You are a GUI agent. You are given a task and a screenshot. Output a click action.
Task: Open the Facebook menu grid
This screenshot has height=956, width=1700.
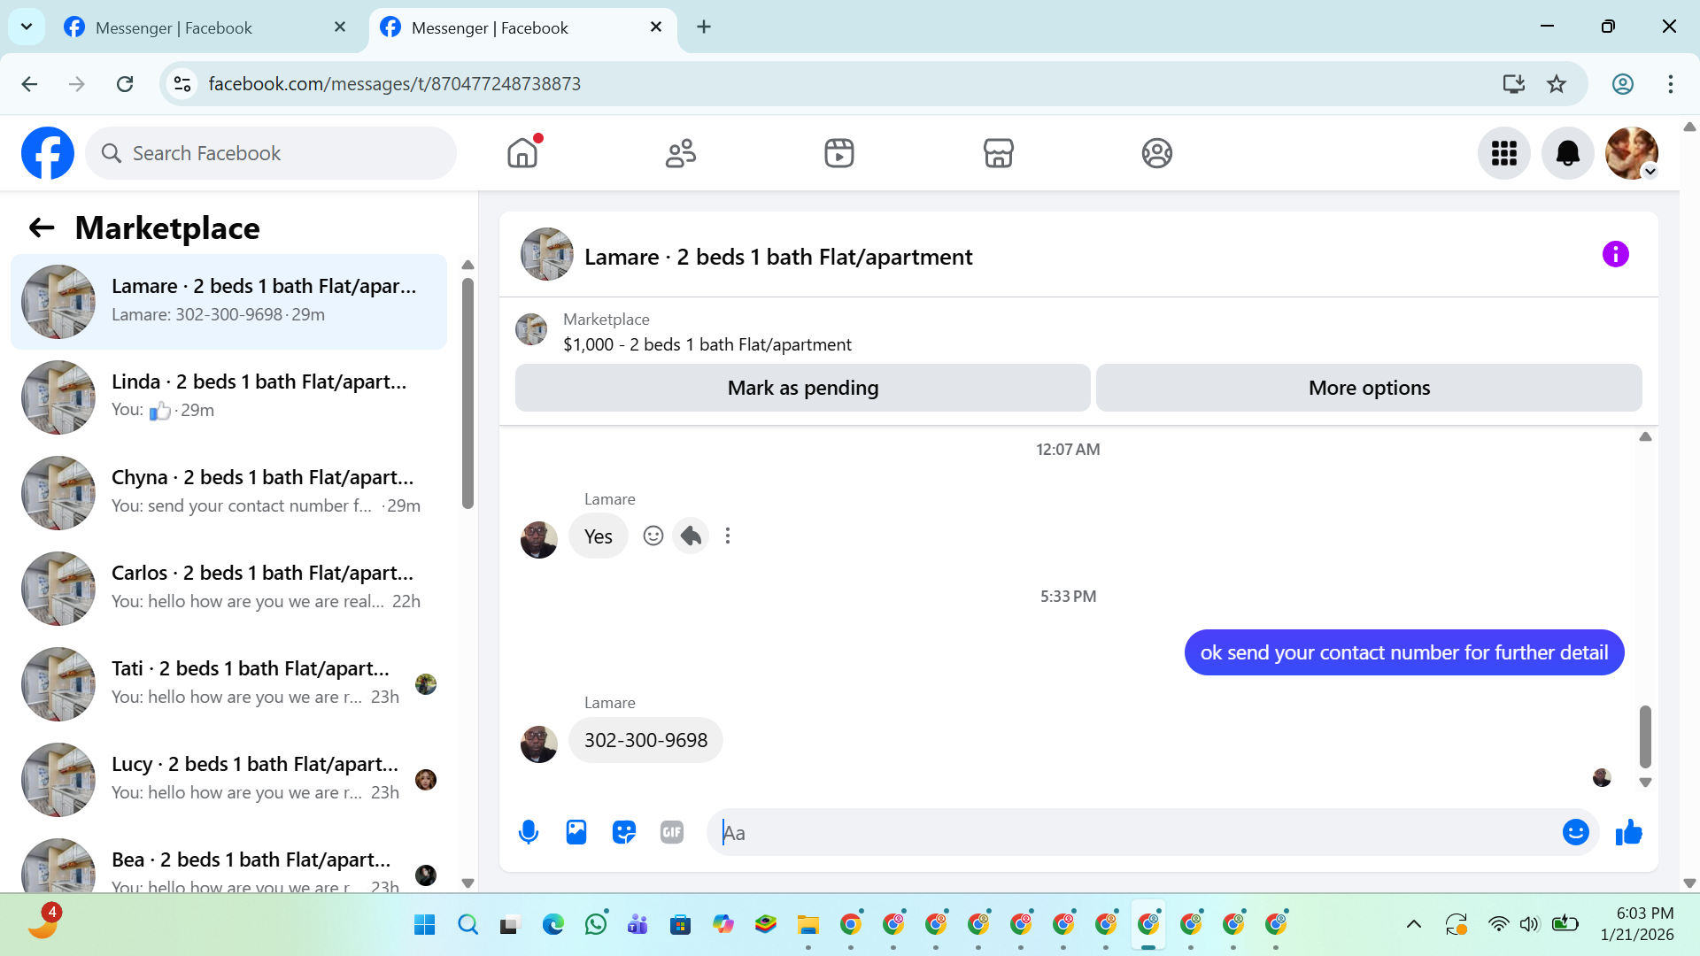click(1503, 153)
